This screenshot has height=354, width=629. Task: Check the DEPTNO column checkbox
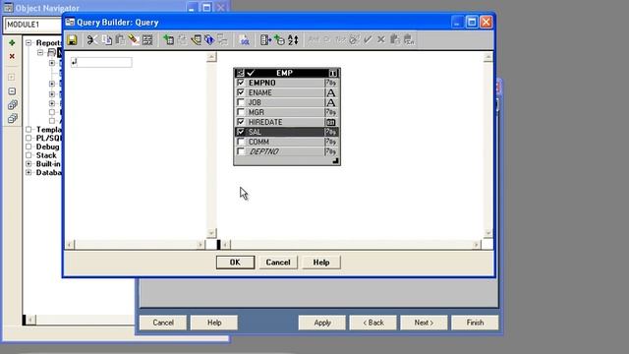[x=241, y=151]
